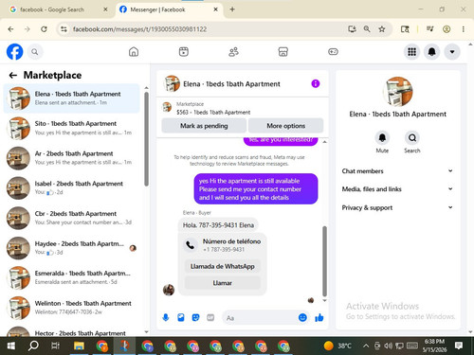Open the Reels video icon
474x355 pixels.
[x=184, y=52]
